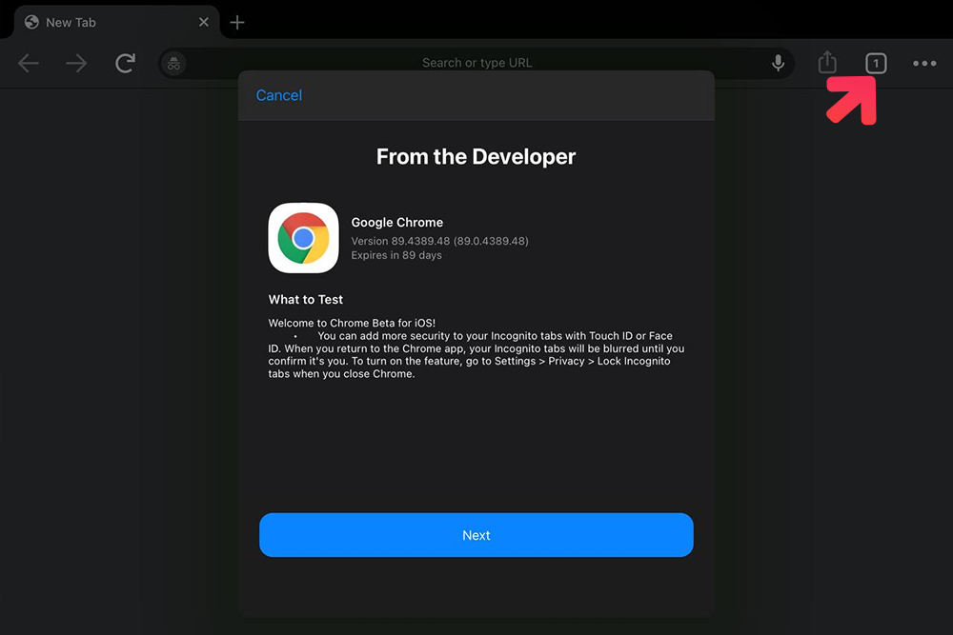The width and height of the screenshot is (953, 635).
Task: Click the Google Chrome app icon
Action: coord(303,238)
